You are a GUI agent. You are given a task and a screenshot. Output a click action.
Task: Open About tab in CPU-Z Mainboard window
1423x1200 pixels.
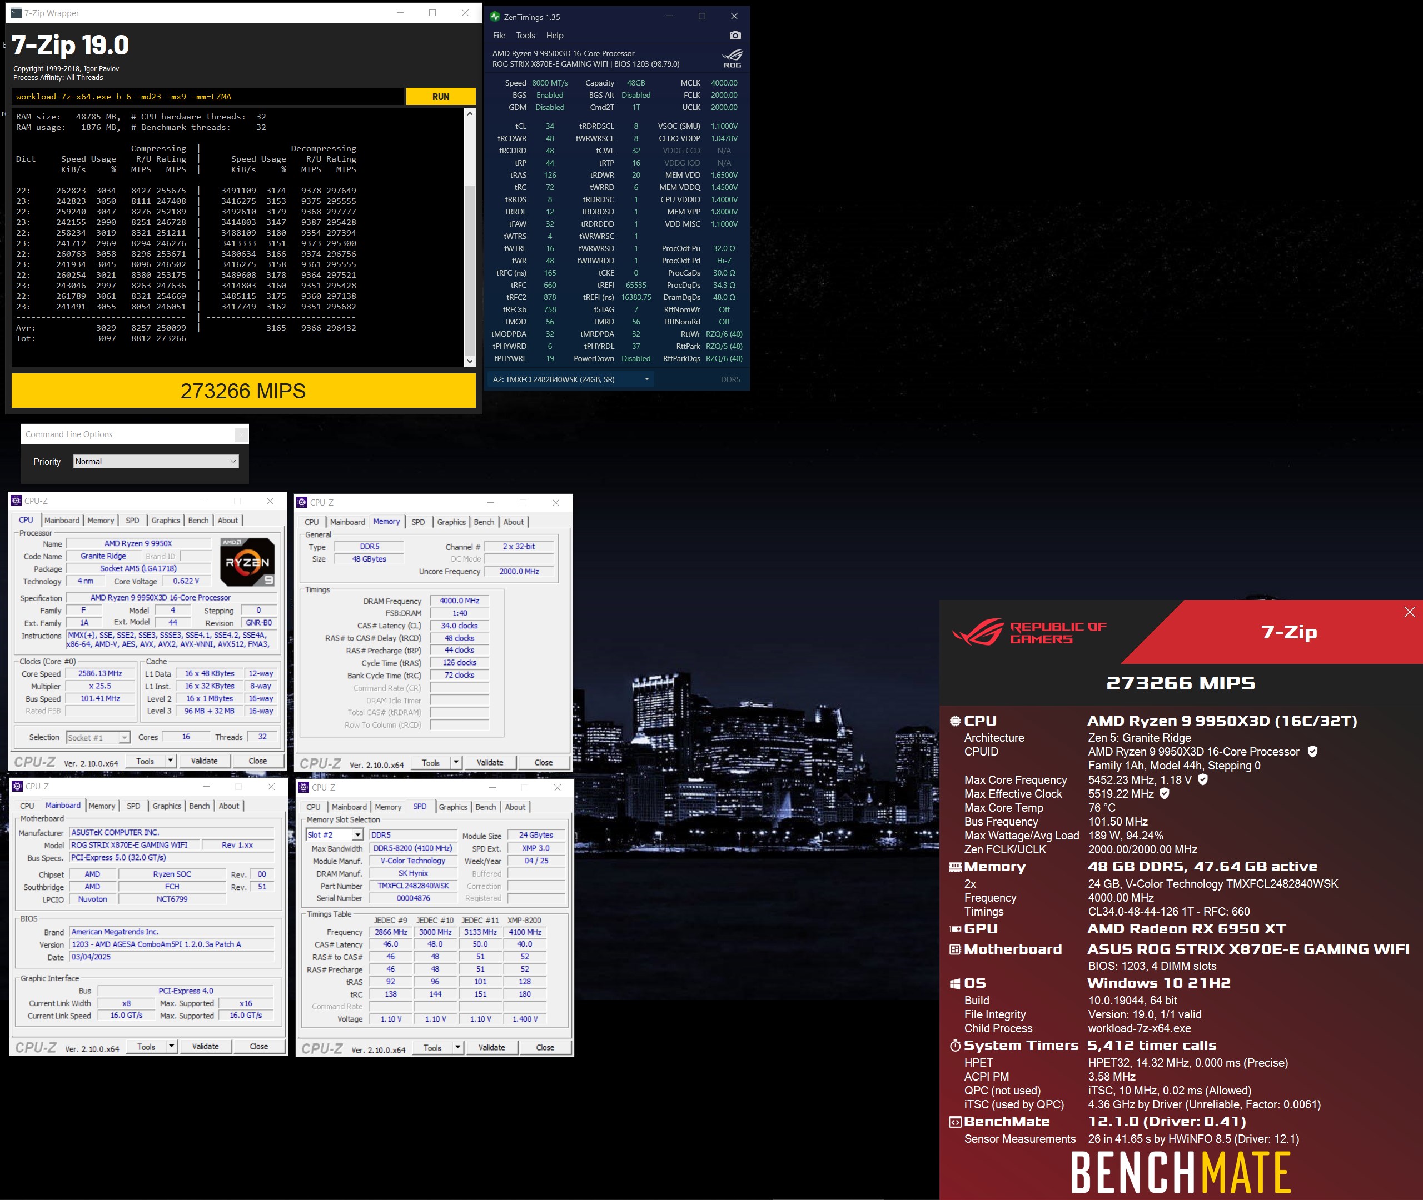(228, 806)
